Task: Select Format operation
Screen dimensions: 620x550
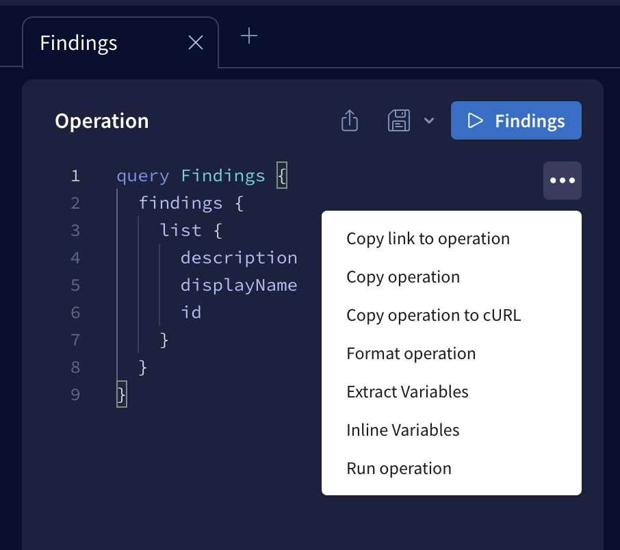Action: click(451, 354)
